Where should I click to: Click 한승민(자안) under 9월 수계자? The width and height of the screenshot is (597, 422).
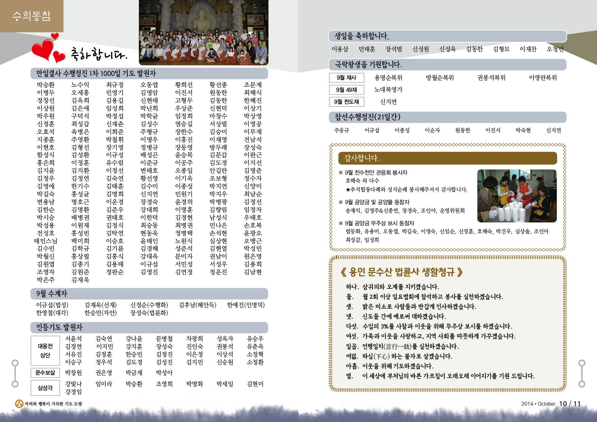(x=100, y=313)
